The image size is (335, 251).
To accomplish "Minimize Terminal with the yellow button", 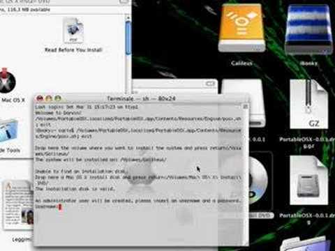I will [x=49, y=98].
